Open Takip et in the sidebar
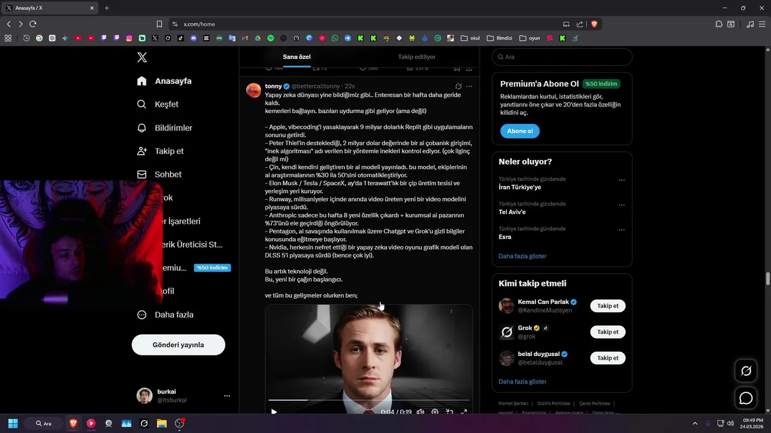Image resolution: width=771 pixels, height=433 pixels. tap(160, 151)
